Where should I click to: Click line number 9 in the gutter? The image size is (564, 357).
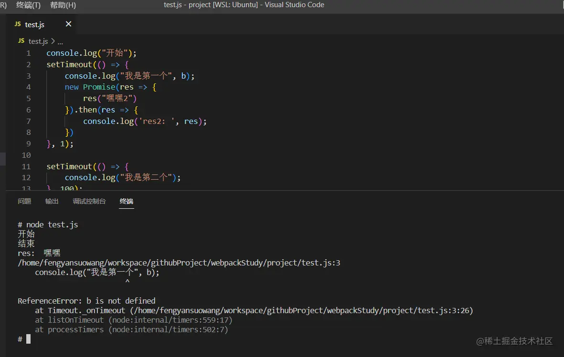29,143
